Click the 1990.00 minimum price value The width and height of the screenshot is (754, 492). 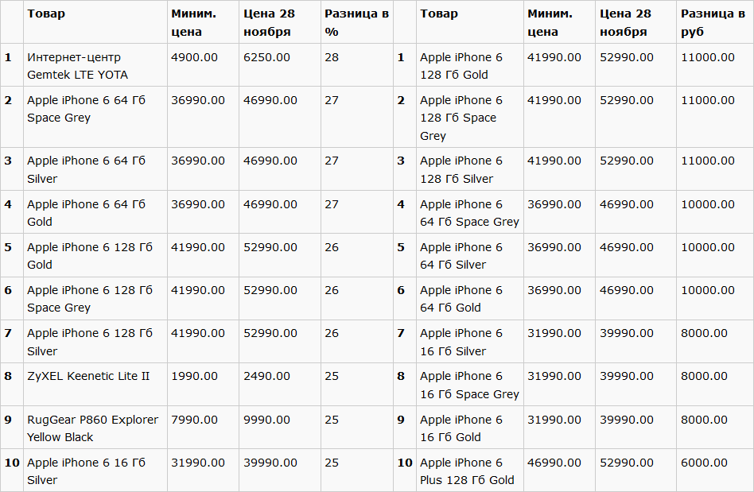194,376
